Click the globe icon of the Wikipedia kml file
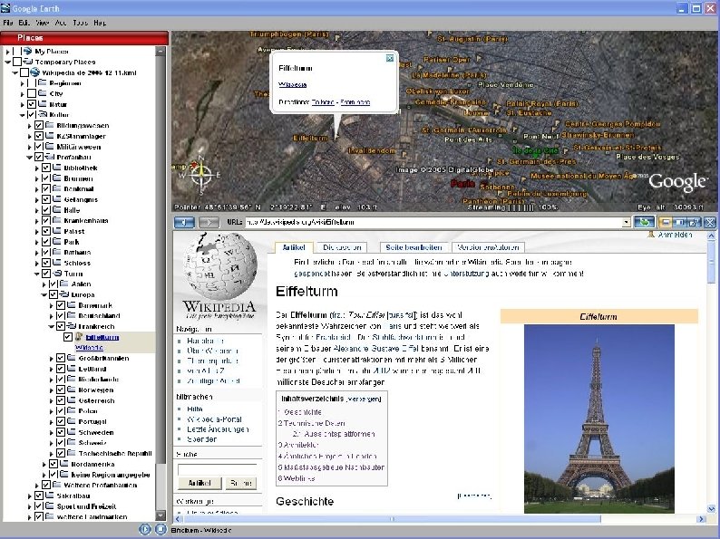This screenshot has height=539, width=720. pos(34,72)
